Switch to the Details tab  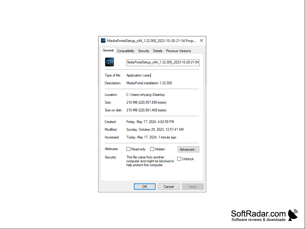pos(157,51)
